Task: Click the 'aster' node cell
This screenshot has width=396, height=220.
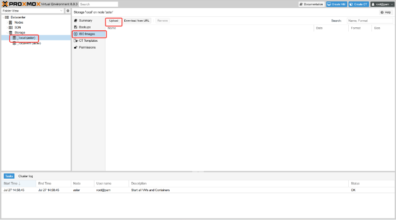Action: pyautogui.click(x=77, y=190)
